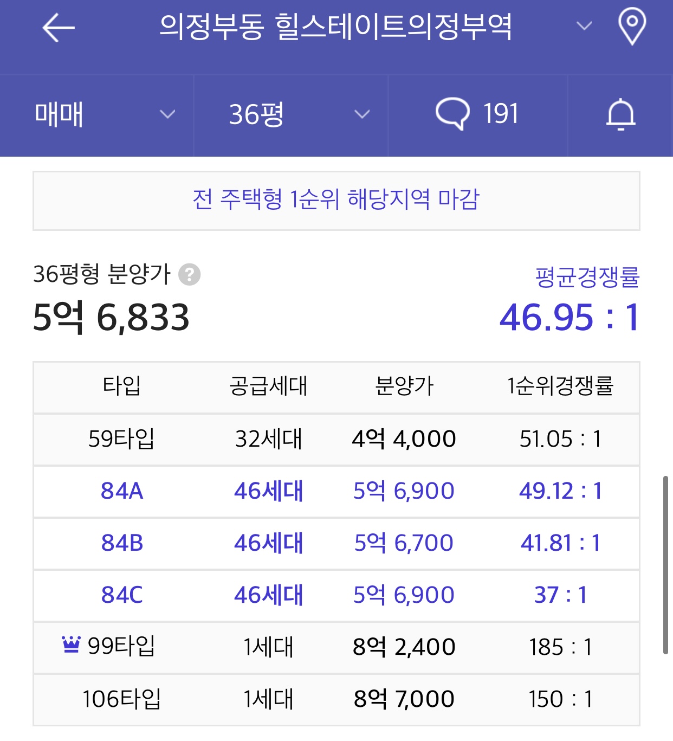This screenshot has width=673, height=741.
Task: Tap the 5억 6,700 price cell
Action: pyautogui.click(x=404, y=543)
